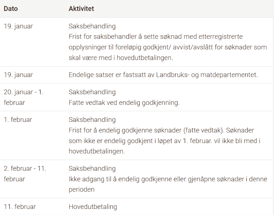Click the Dato column header
This screenshot has height=215, width=274.
pos(11,8)
